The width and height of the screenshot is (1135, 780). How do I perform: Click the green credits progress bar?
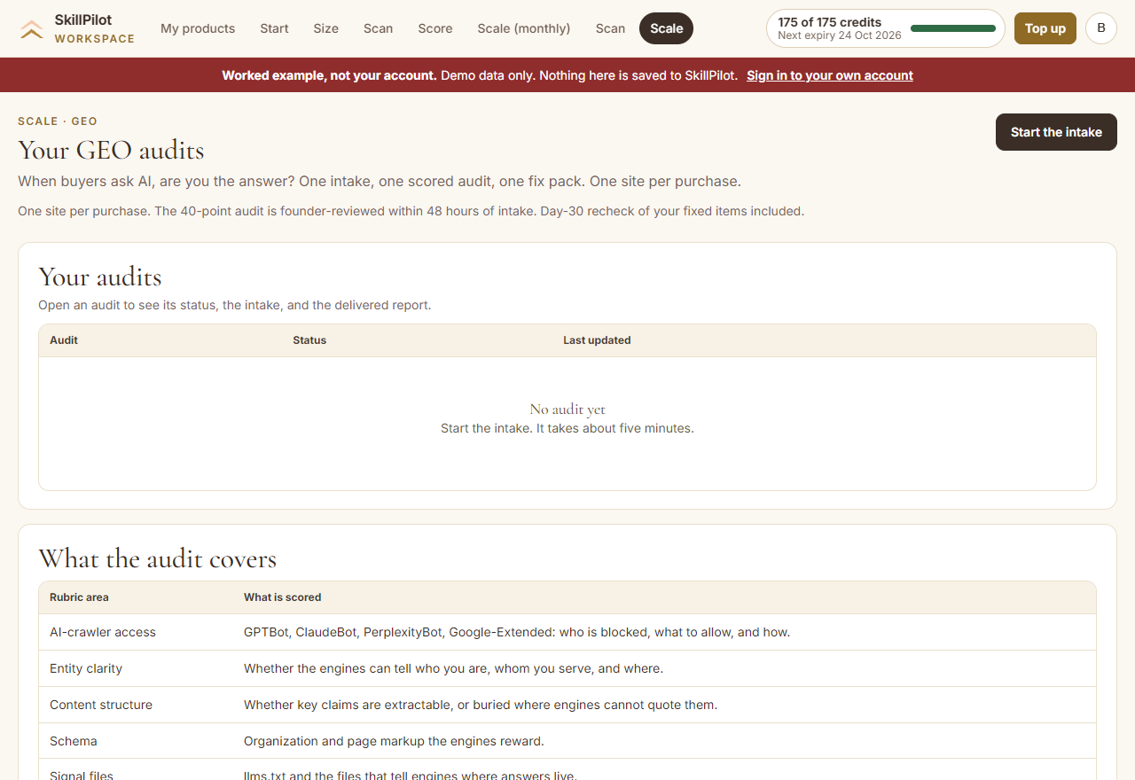coord(953,28)
